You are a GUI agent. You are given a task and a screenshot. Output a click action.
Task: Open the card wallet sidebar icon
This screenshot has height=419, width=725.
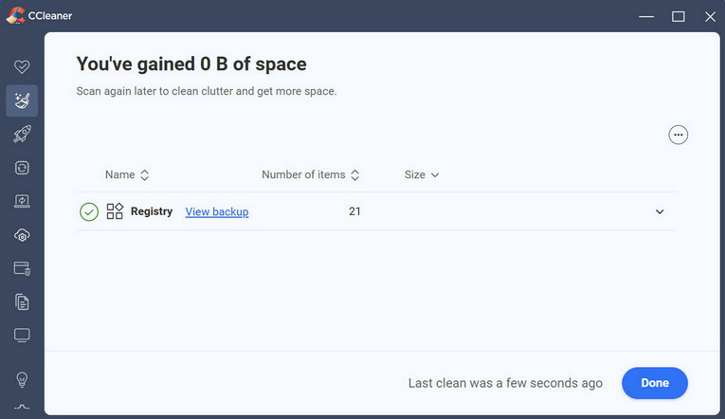22,268
